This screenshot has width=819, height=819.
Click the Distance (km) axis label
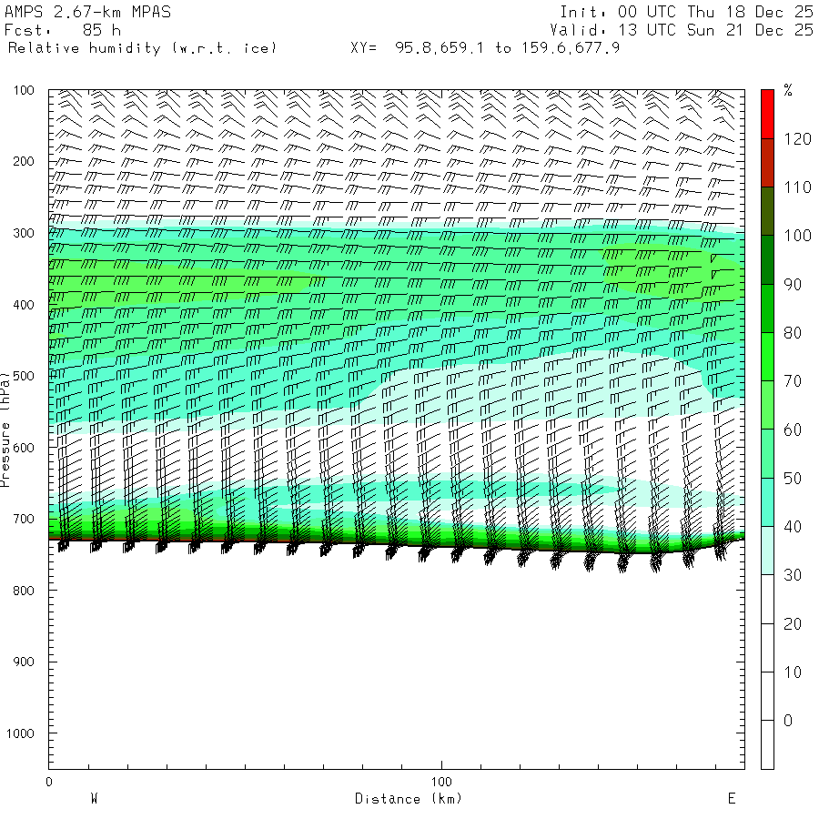click(408, 799)
